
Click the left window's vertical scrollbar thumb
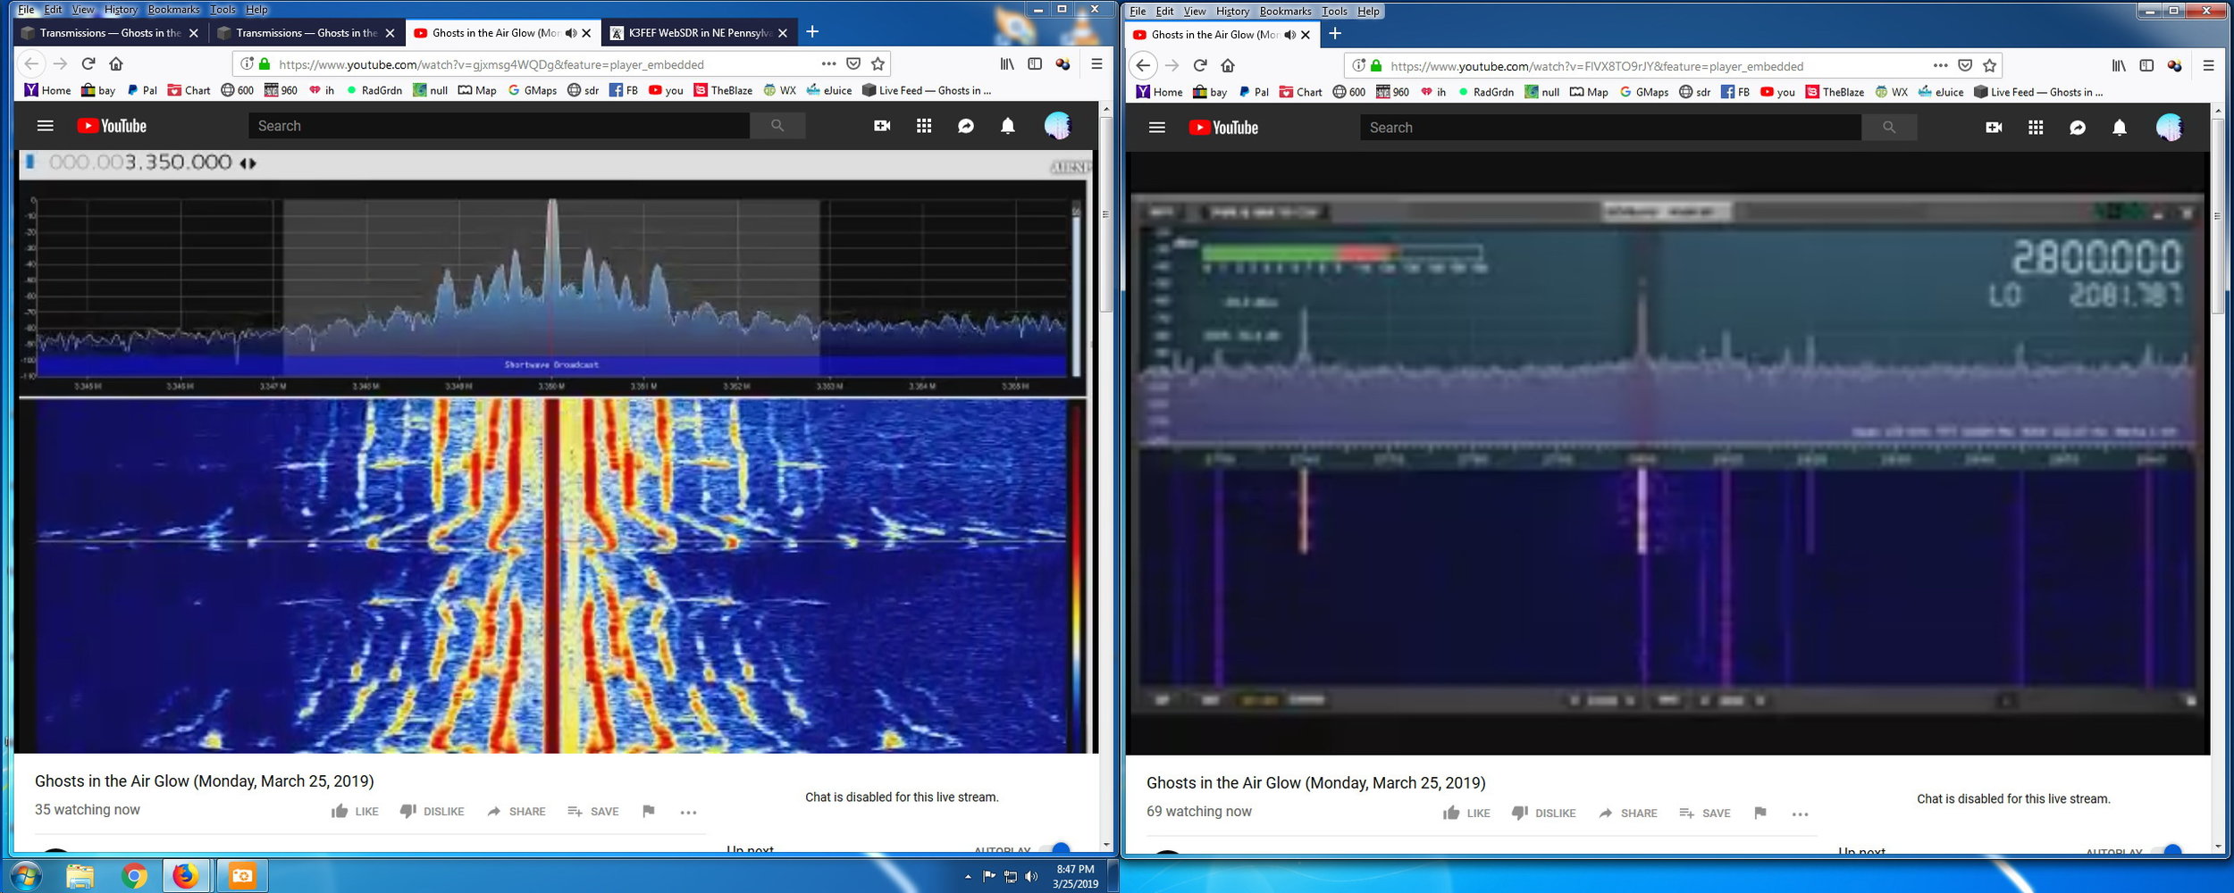1106,214
